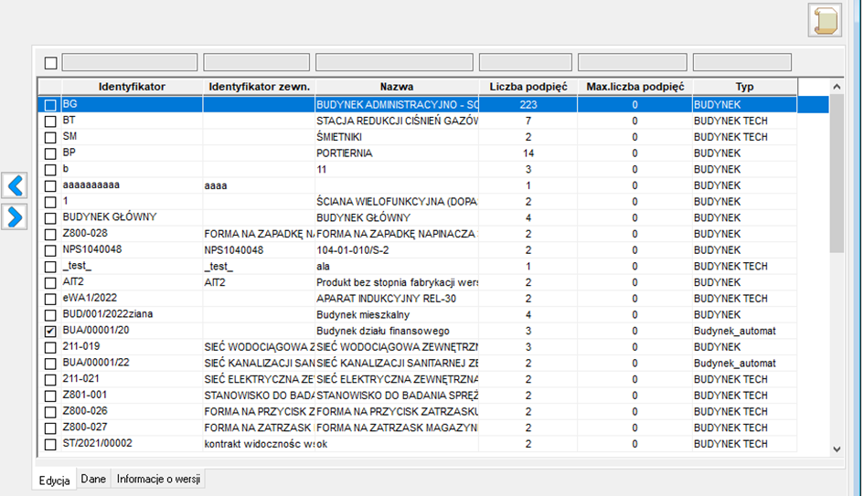Check the checkbox for row Z800-028
This screenshot has height=496, width=864.
click(50, 235)
